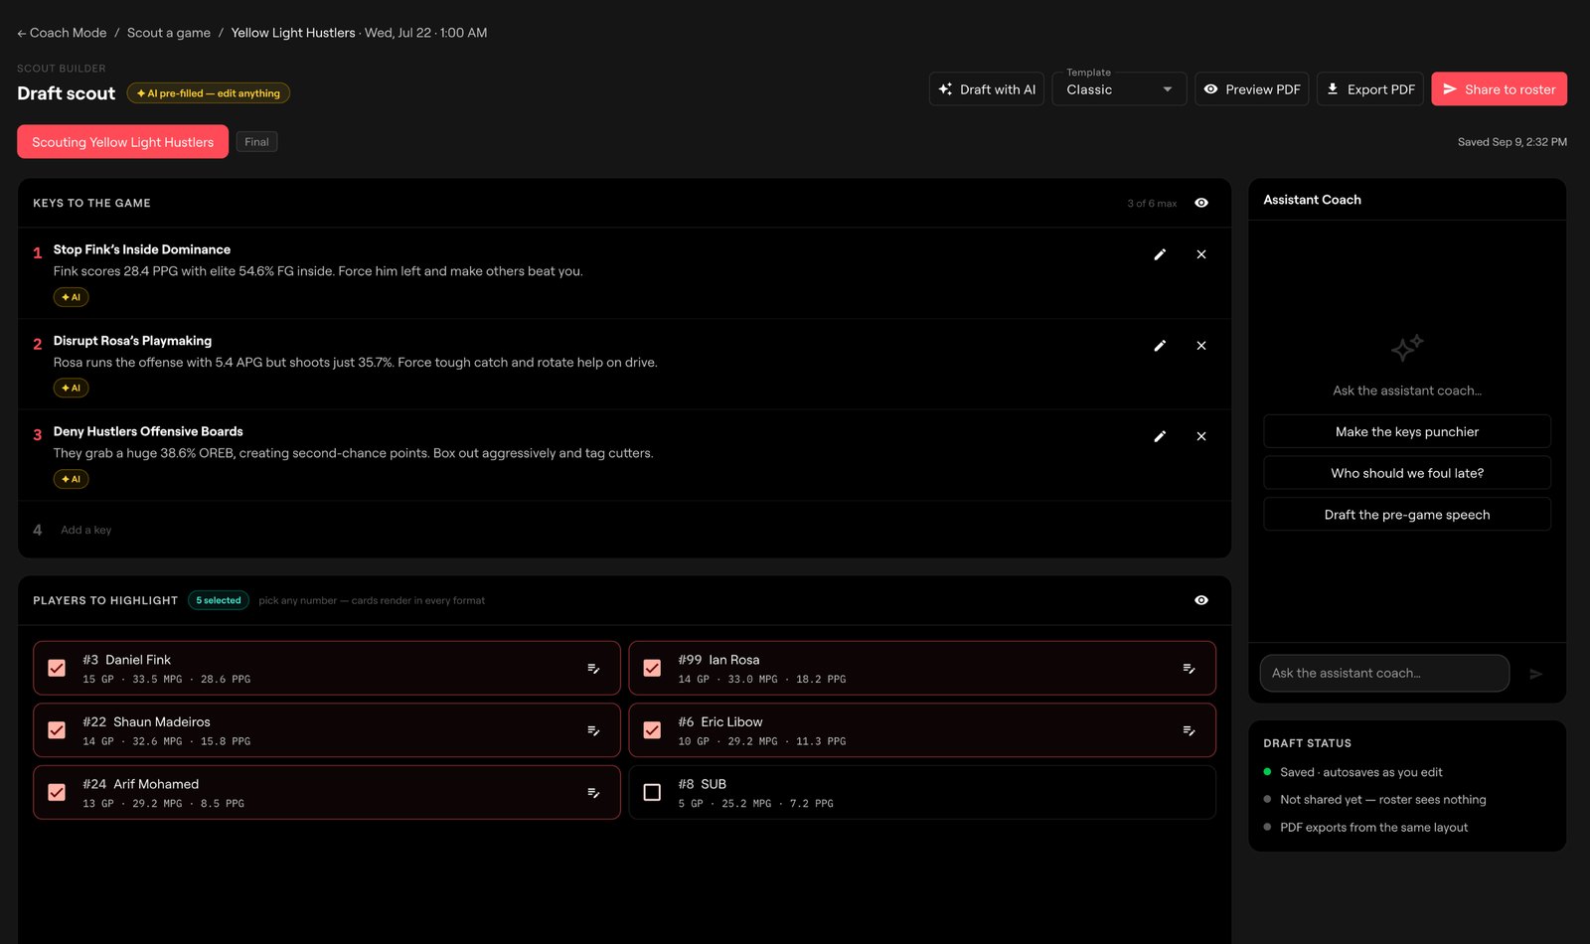Image resolution: width=1590 pixels, height=944 pixels.
Task: Remove the Stop Fink's Inside Dominance key
Action: (1201, 254)
